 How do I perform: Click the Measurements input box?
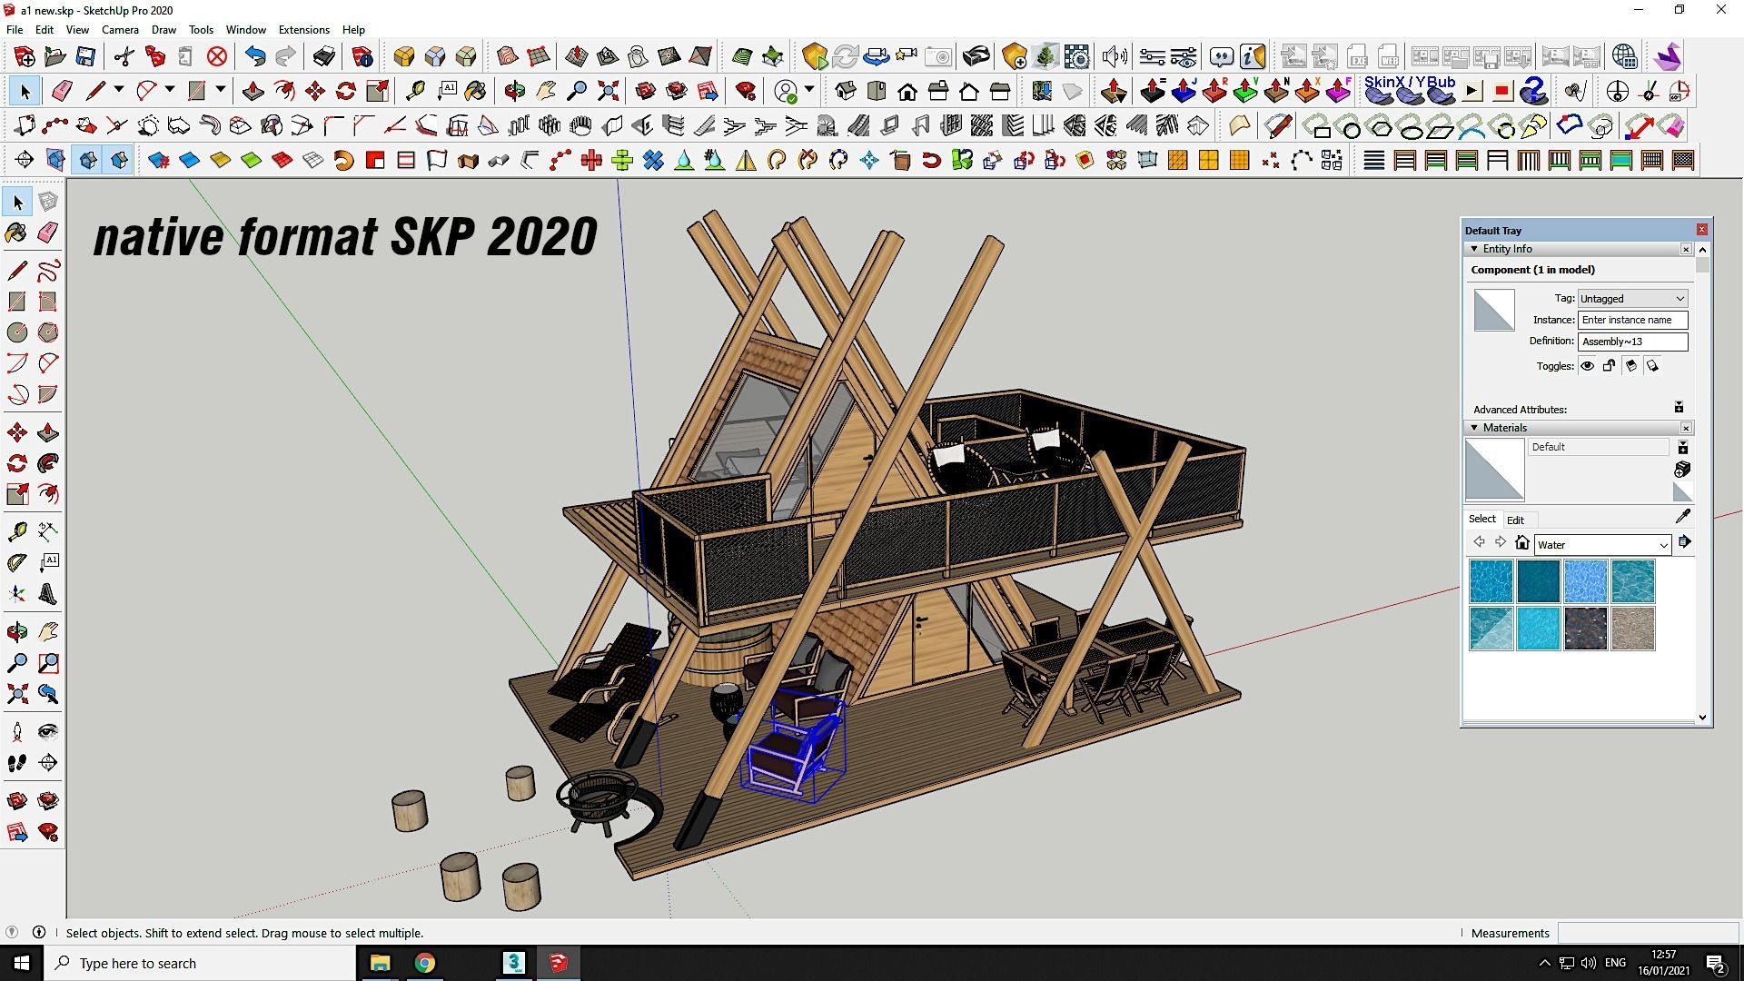[x=1647, y=933]
